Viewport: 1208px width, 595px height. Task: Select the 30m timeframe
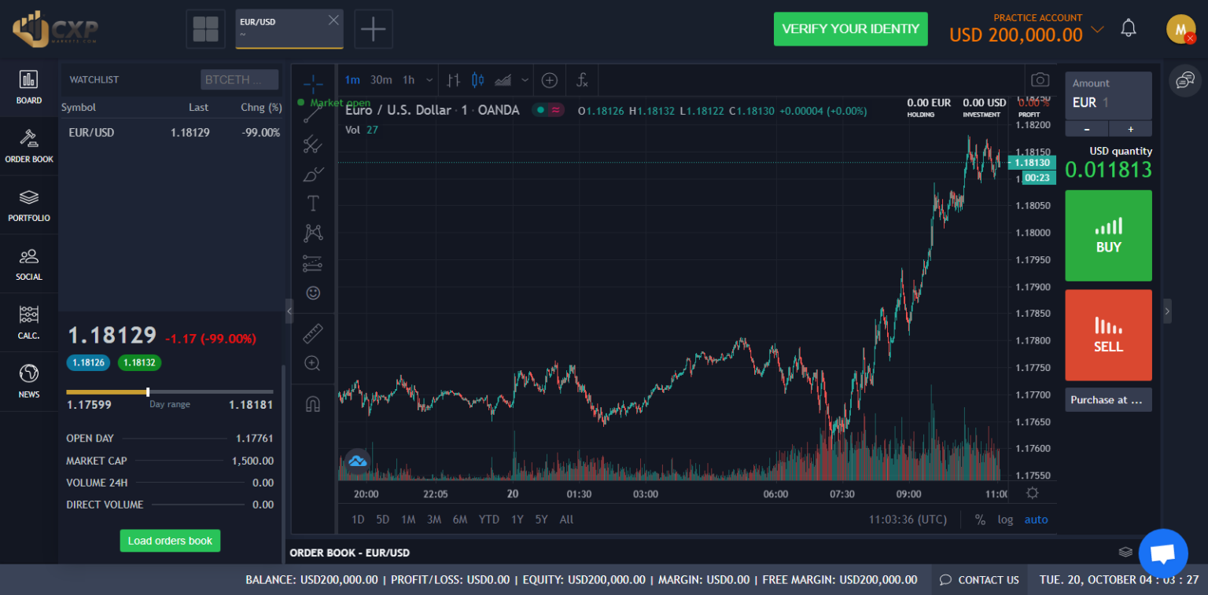click(x=381, y=79)
